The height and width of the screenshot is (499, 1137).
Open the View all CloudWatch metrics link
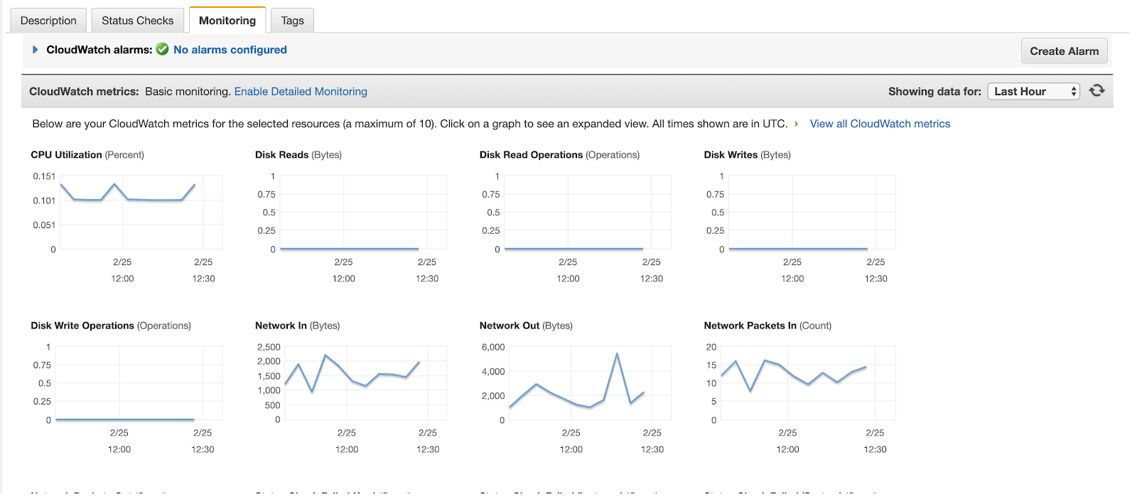point(880,124)
